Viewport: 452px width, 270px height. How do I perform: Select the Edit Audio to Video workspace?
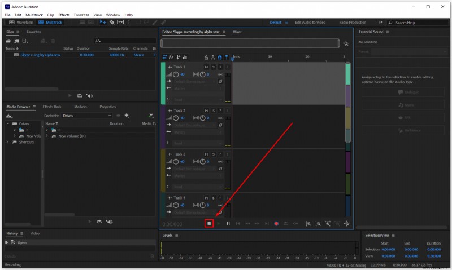310,22
